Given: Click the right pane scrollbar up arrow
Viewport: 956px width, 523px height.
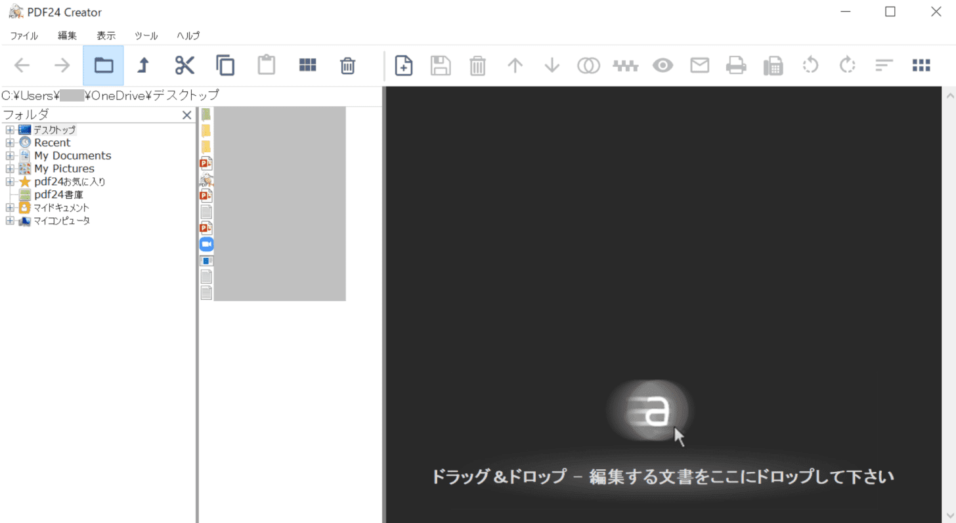Looking at the screenshot, I should click(x=949, y=96).
